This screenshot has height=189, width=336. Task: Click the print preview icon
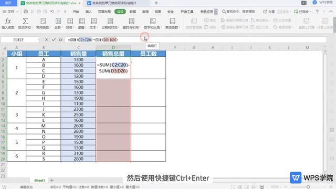[x=45, y=12]
